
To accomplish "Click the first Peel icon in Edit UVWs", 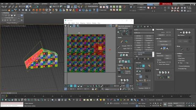I will pyautogui.click(x=122, y=80).
